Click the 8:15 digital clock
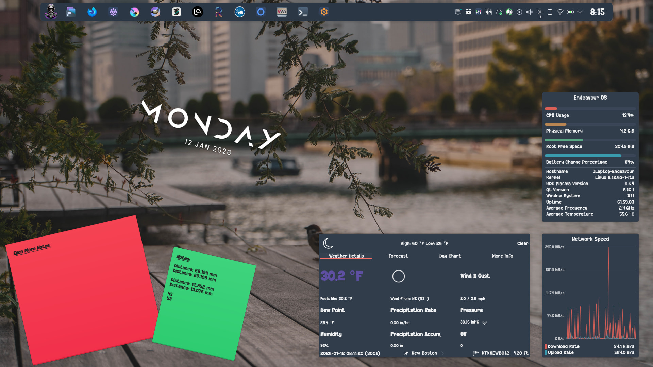This screenshot has height=367, width=653. [x=597, y=12]
